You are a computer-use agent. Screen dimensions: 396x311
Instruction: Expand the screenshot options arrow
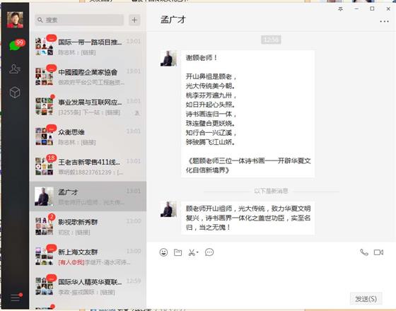pos(197,252)
